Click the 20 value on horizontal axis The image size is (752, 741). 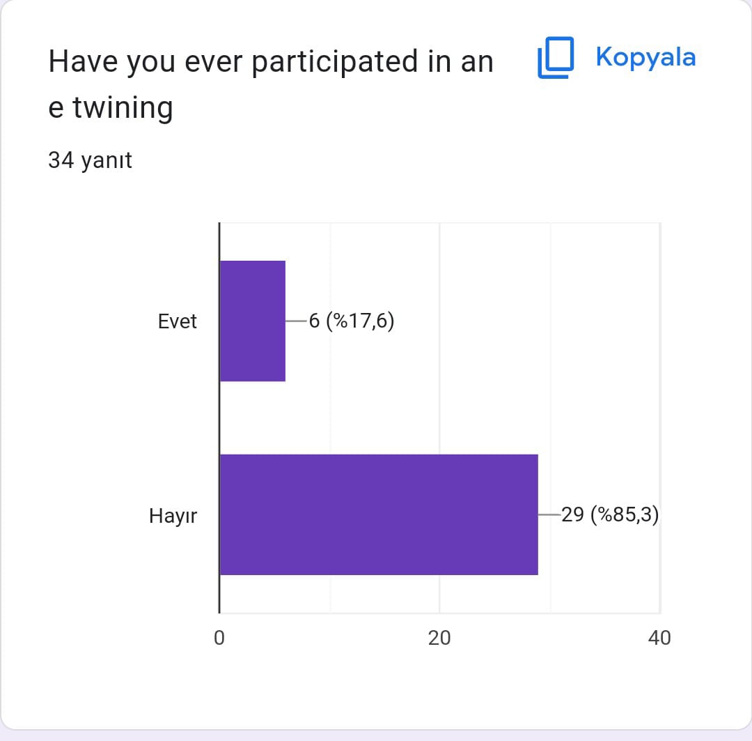point(439,638)
